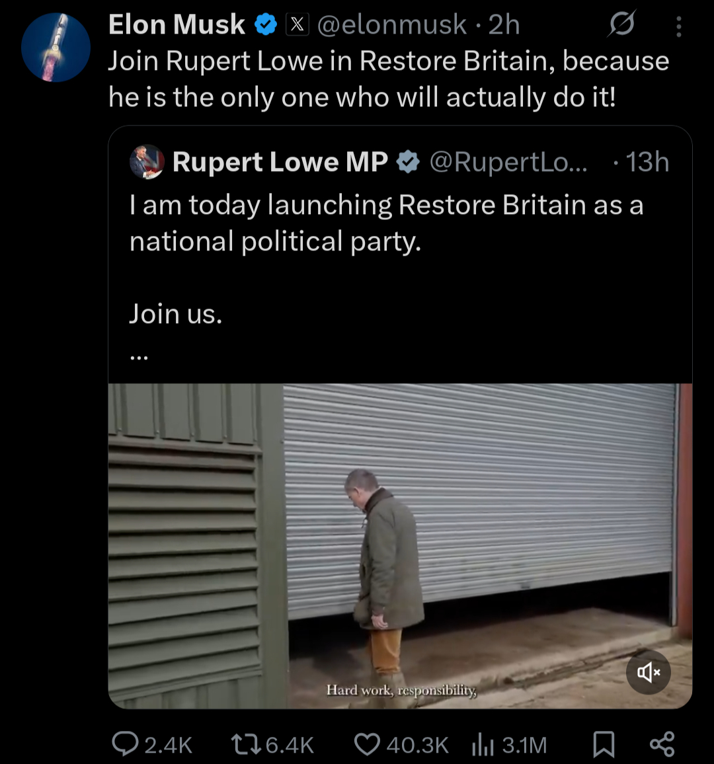View post analytics bar chart icon
Viewport: 714px width, 764px height.
coord(483,744)
